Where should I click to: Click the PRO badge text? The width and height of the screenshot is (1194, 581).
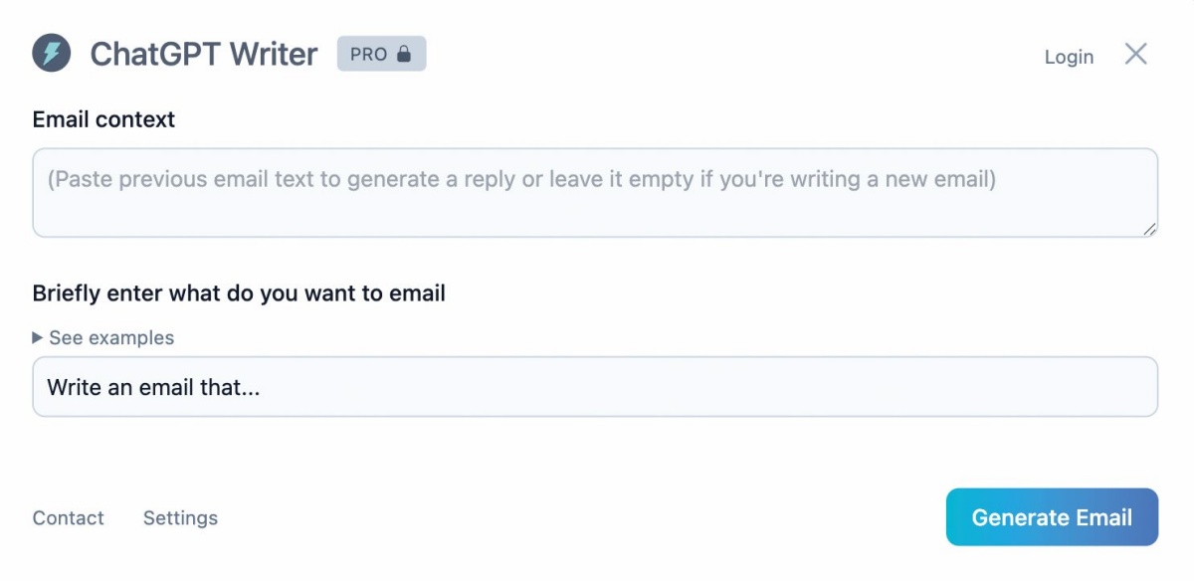click(x=368, y=55)
